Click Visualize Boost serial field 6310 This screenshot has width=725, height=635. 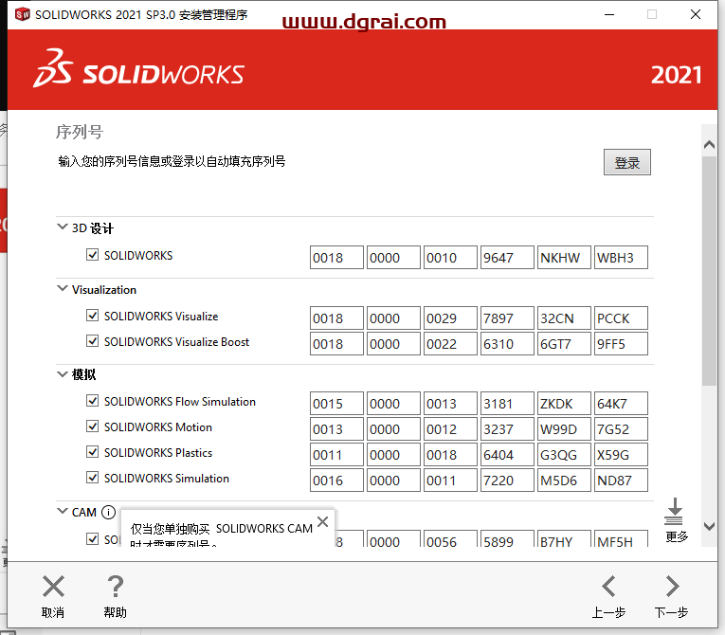(x=507, y=344)
